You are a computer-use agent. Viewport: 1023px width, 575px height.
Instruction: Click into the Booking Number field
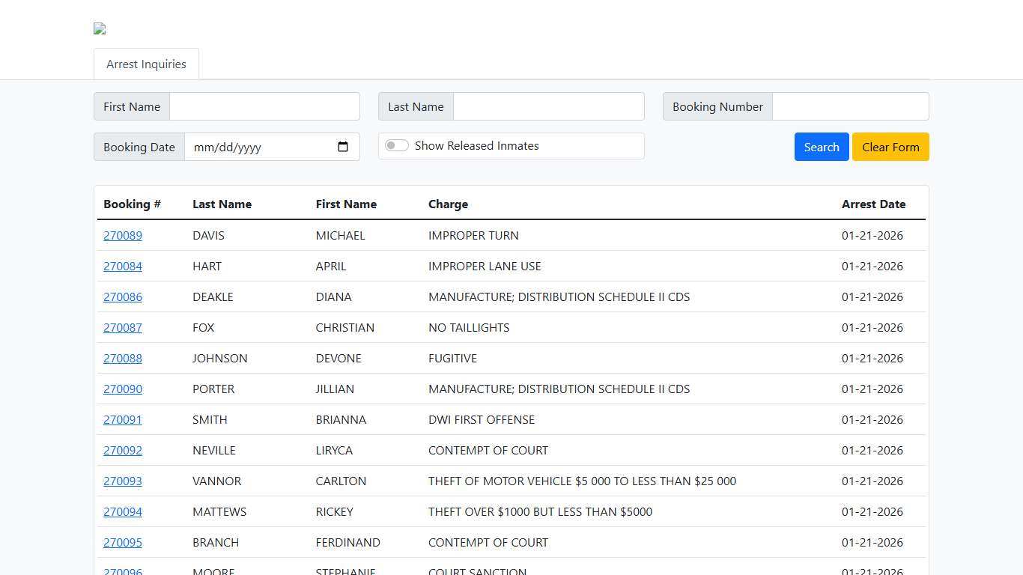point(850,106)
